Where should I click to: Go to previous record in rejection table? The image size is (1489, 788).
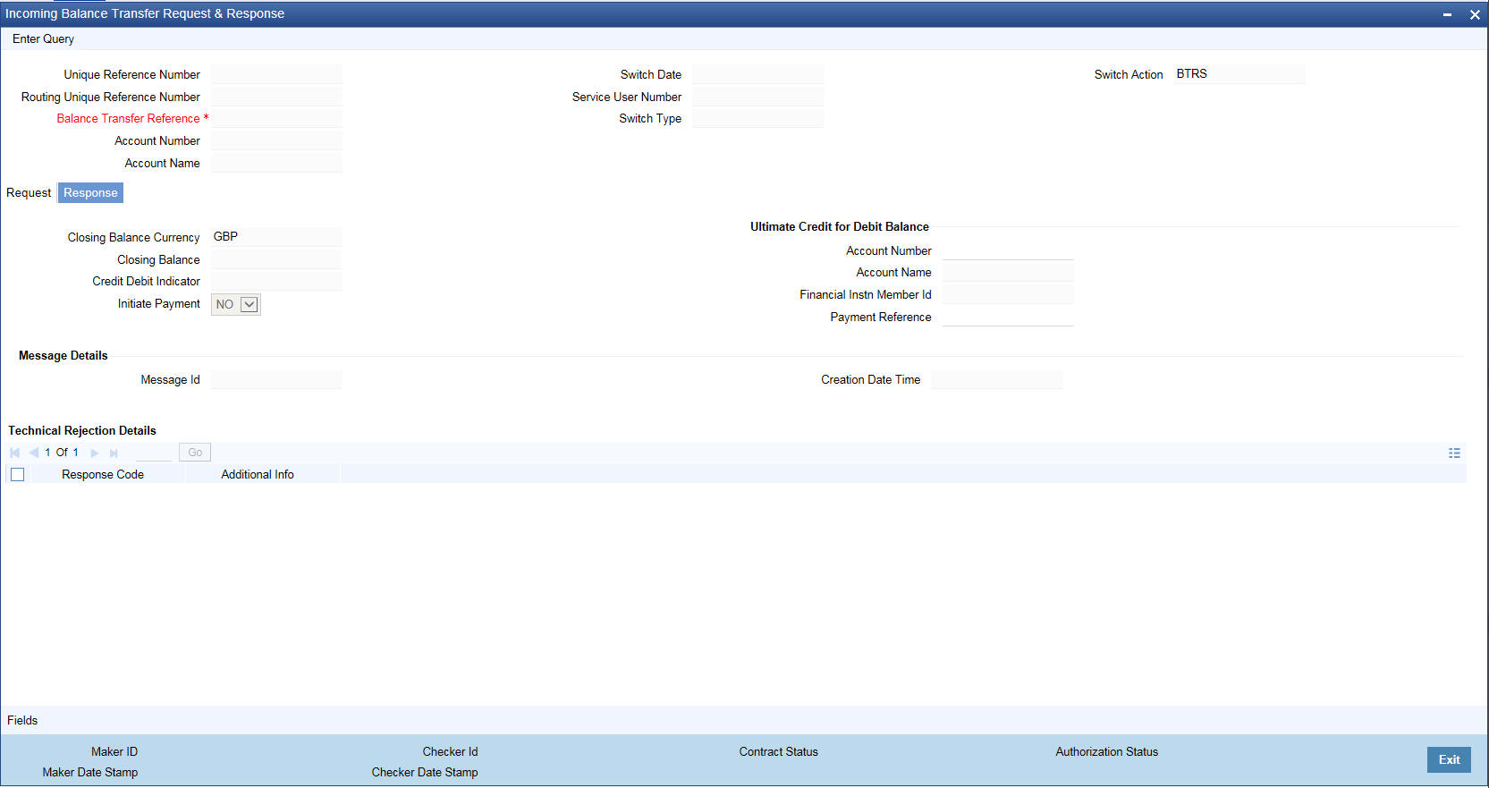33,453
